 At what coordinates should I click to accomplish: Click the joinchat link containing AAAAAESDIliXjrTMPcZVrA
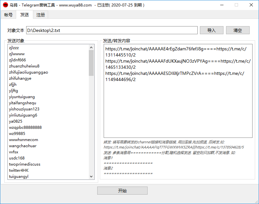[x=153, y=73]
